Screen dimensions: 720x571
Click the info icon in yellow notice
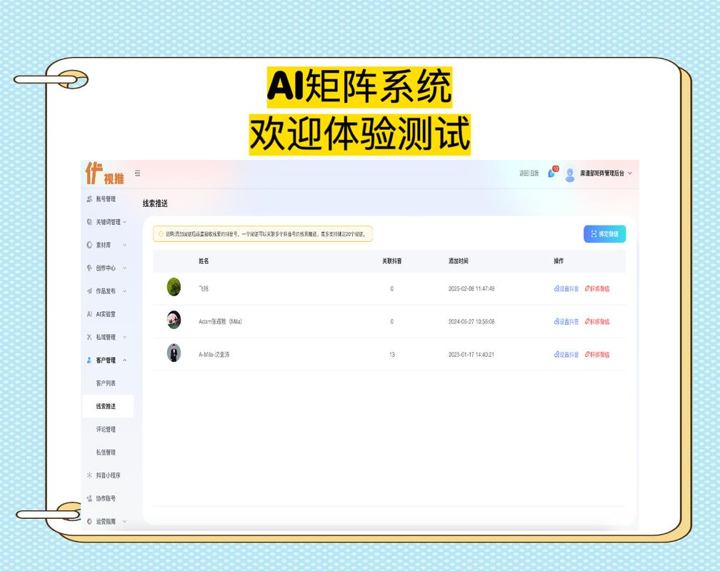[x=161, y=234]
